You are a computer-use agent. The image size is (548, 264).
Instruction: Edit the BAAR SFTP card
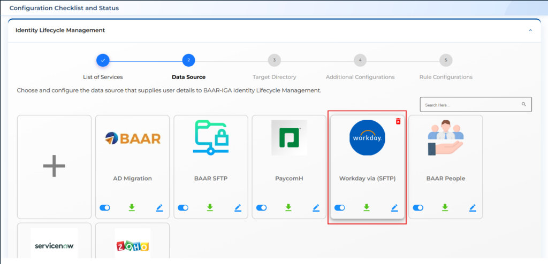click(238, 208)
